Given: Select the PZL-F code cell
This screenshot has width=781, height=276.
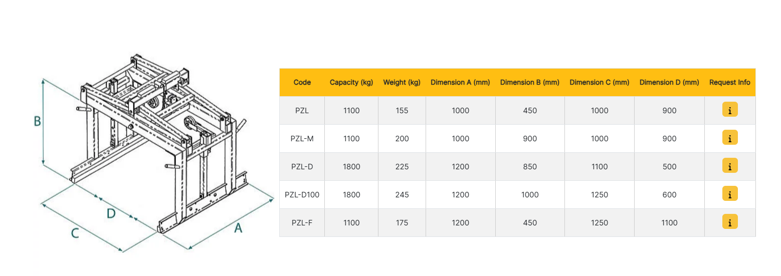Looking at the screenshot, I should (302, 222).
